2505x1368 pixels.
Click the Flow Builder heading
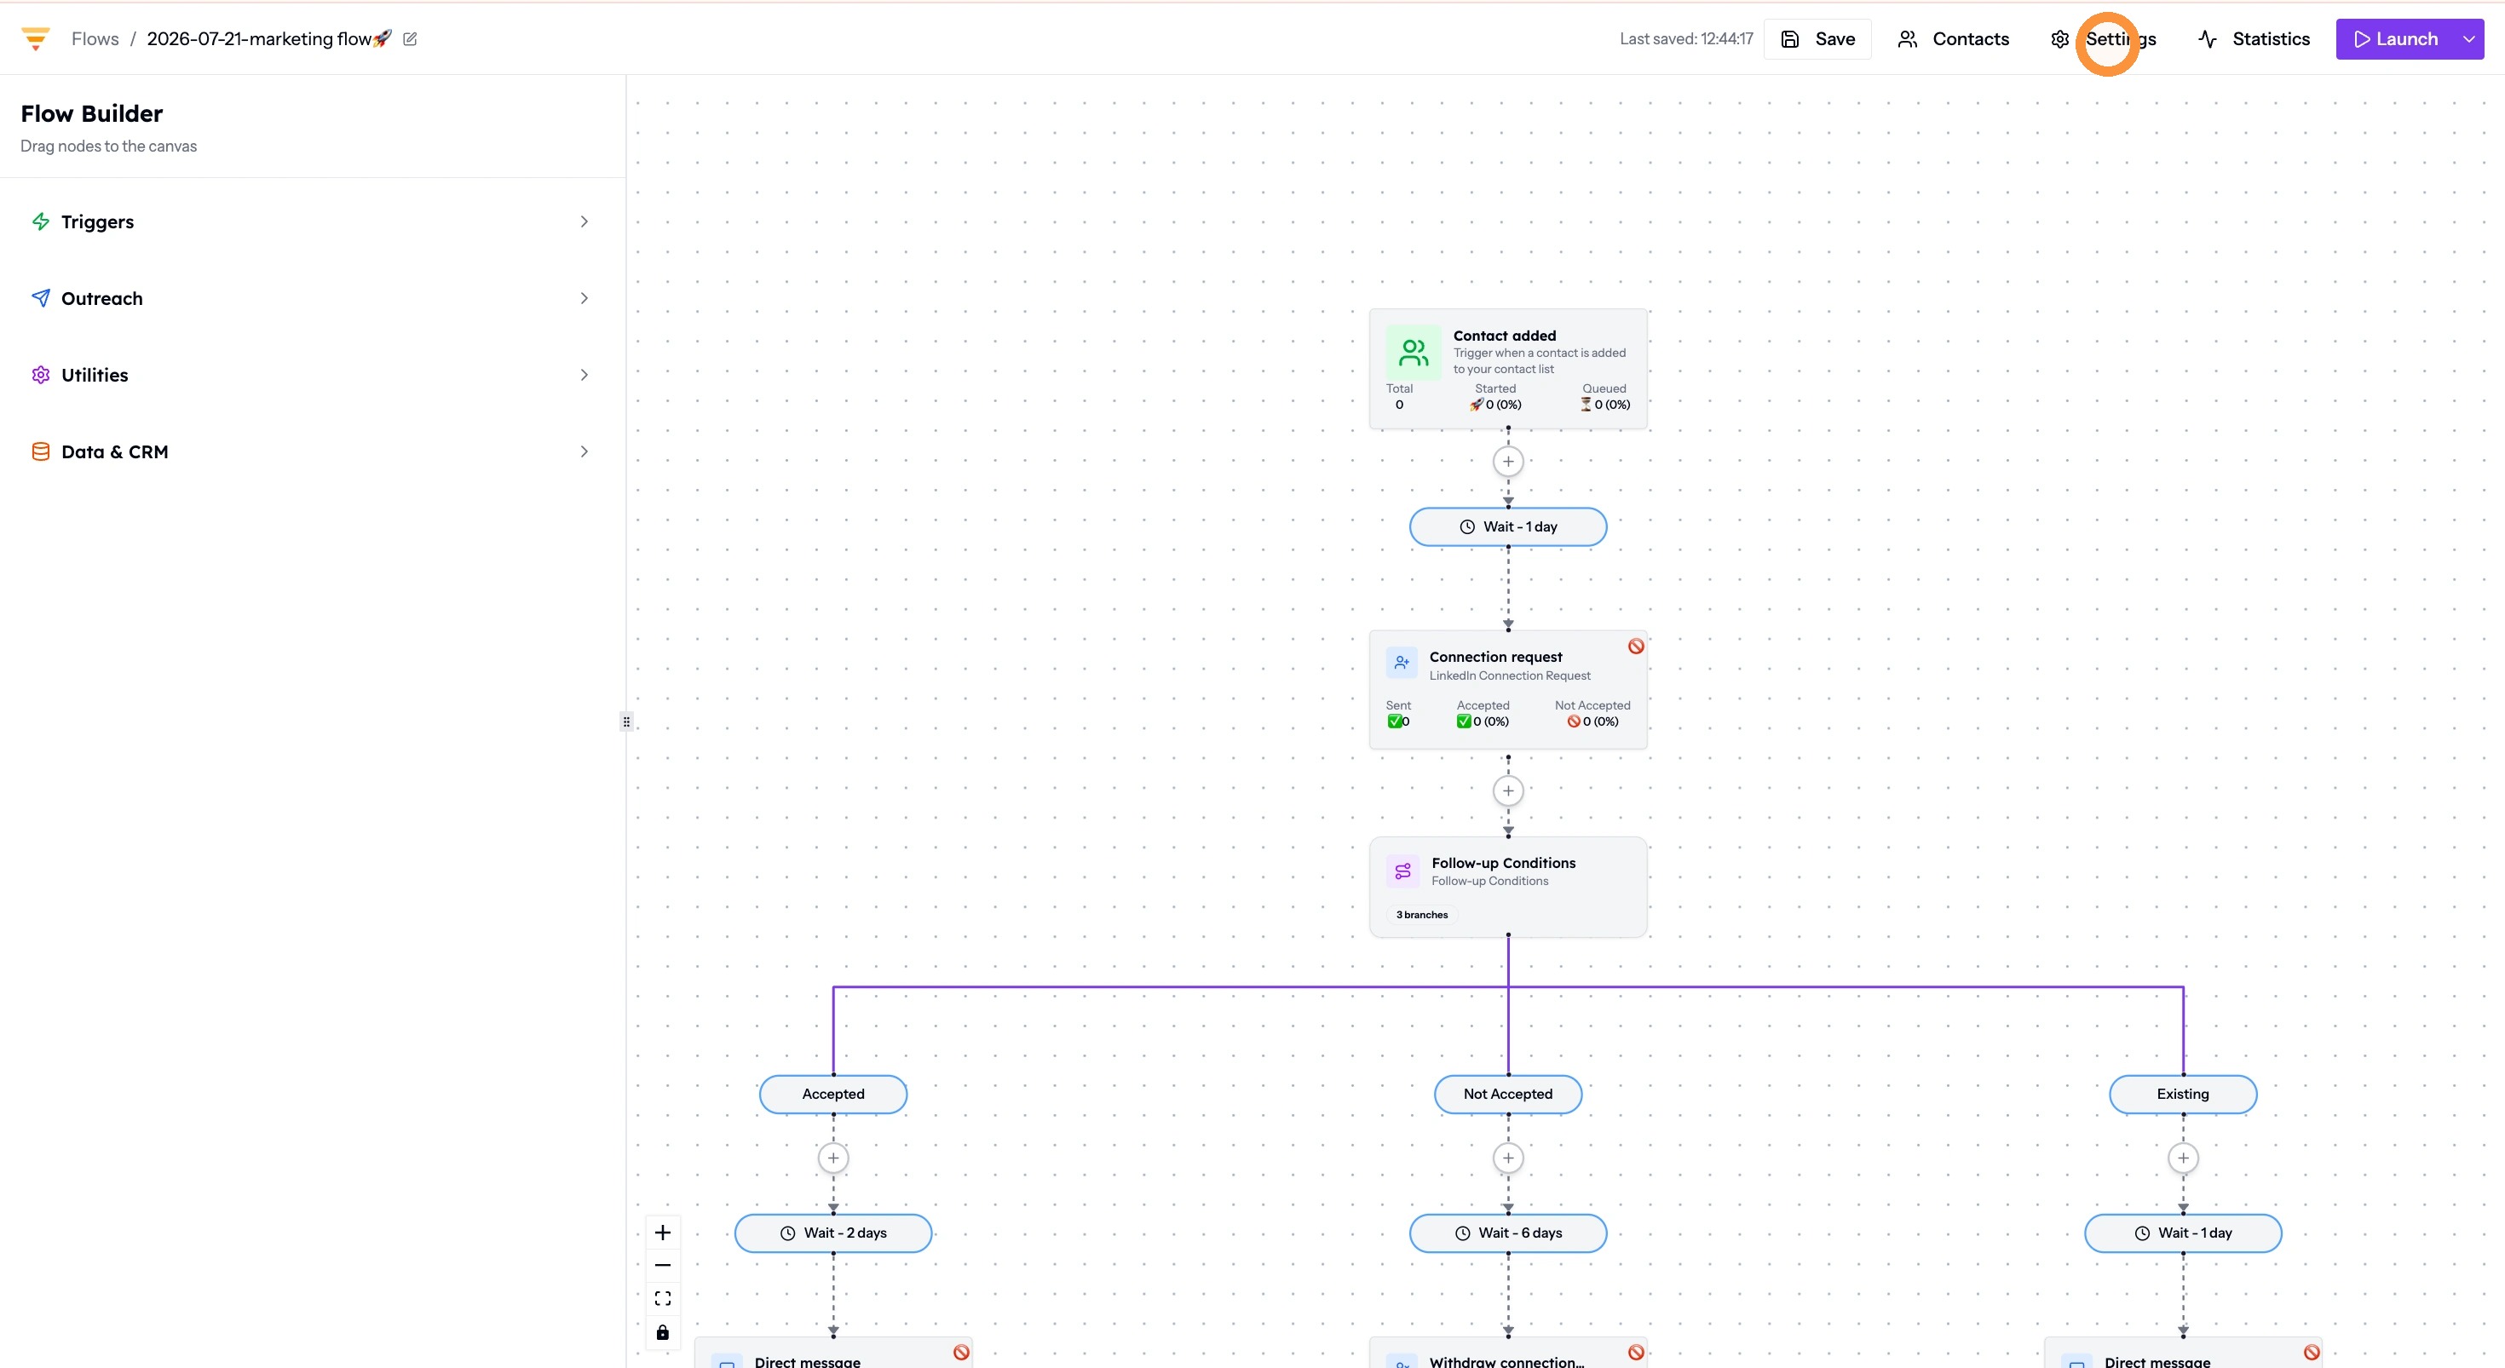pyautogui.click(x=91, y=114)
